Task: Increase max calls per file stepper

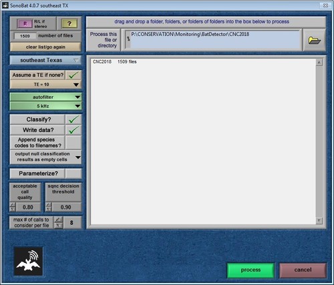Action: pyautogui.click(x=58, y=220)
